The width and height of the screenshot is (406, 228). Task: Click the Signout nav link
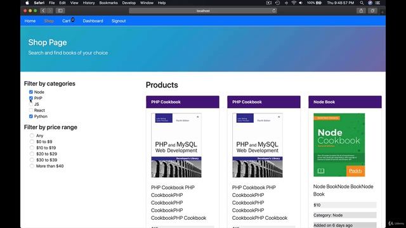point(119,21)
